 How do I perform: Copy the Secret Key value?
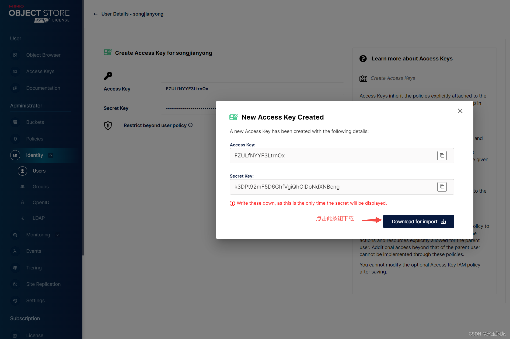[442, 187]
